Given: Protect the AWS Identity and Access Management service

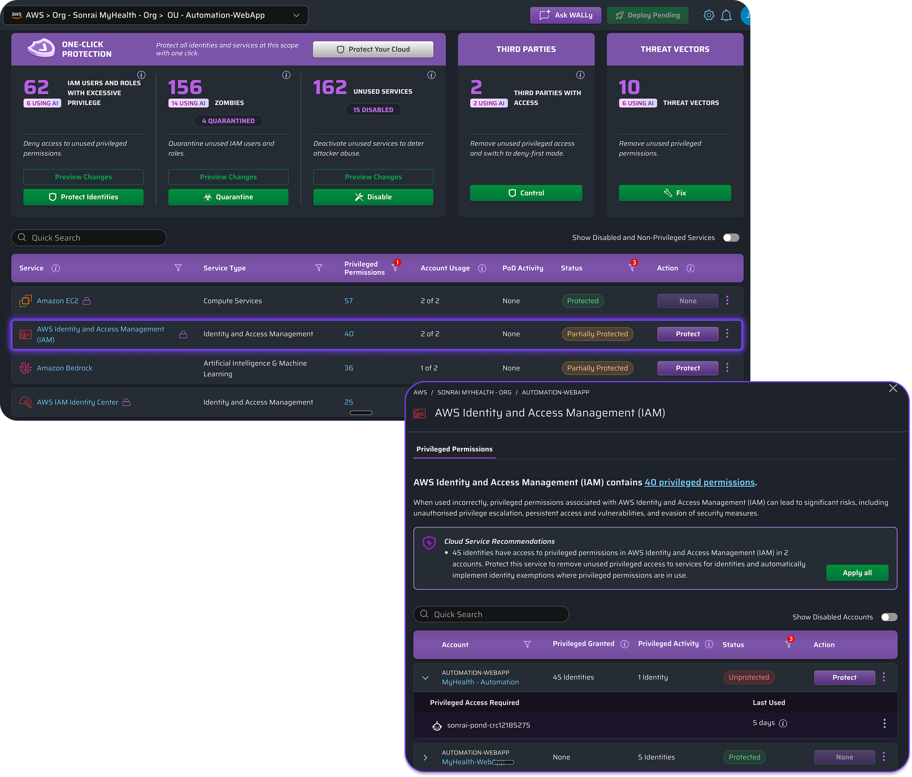Looking at the screenshot, I should pyautogui.click(x=688, y=334).
